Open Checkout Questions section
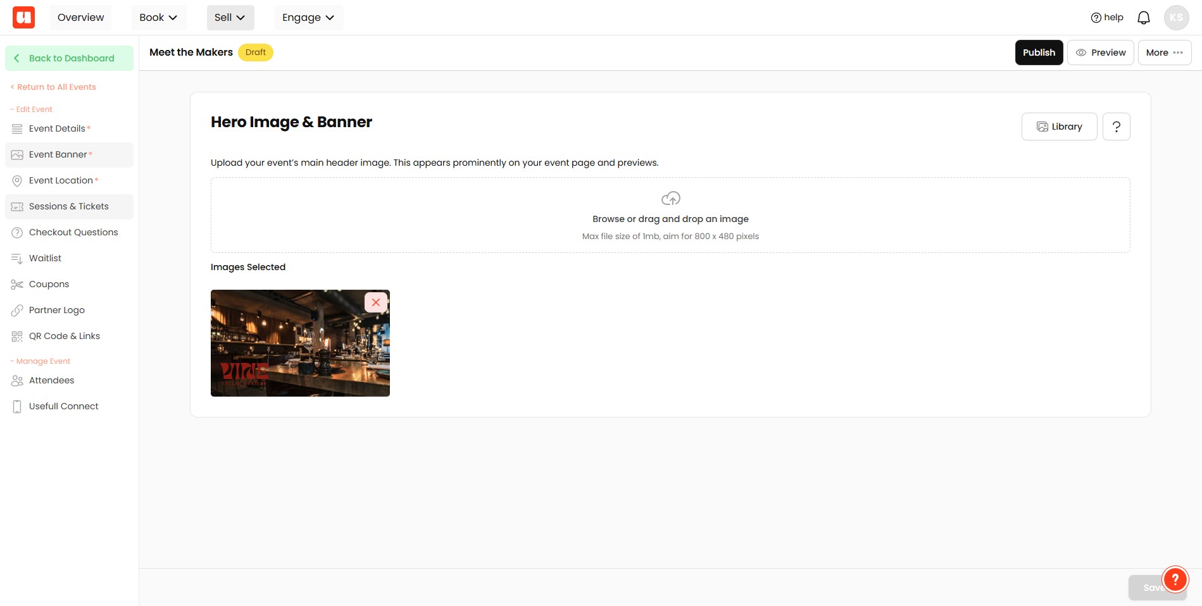Image resolution: width=1202 pixels, height=606 pixels. [70, 233]
